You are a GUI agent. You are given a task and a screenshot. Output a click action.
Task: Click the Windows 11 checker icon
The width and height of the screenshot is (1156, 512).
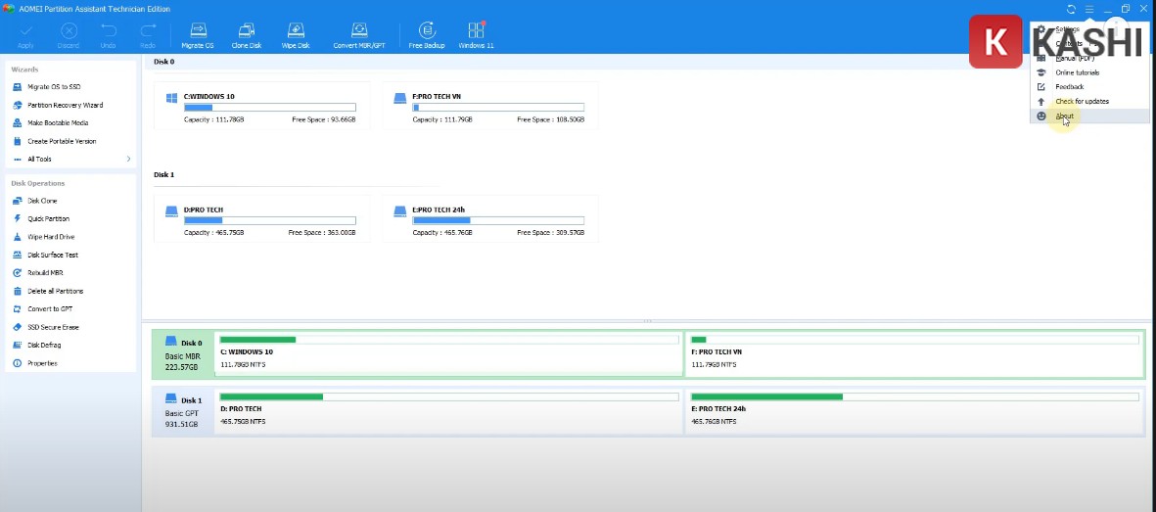tap(477, 34)
